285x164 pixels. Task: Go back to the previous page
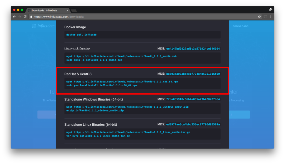14,17
